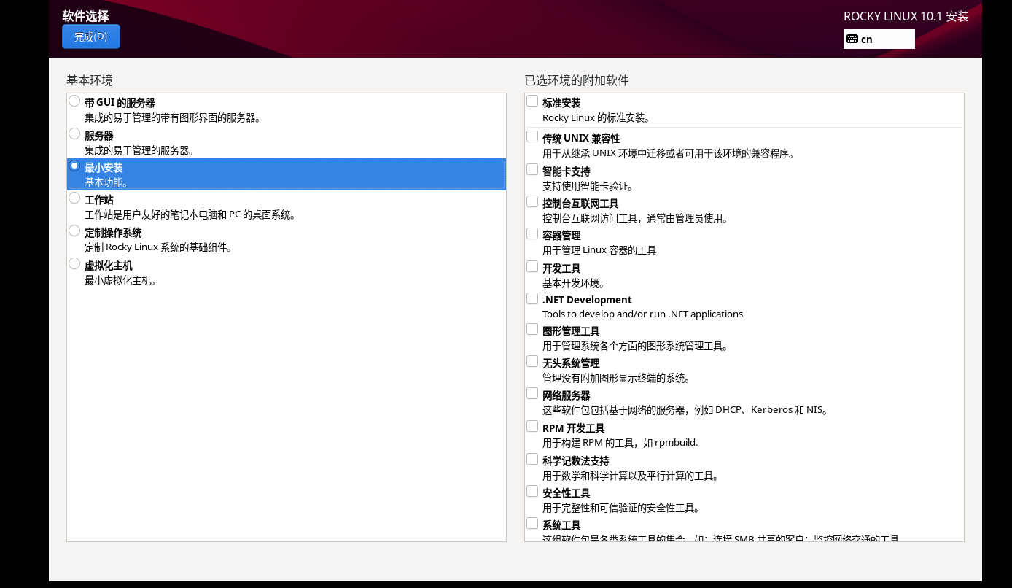Enable the 网络服务器 checkbox

click(x=533, y=393)
